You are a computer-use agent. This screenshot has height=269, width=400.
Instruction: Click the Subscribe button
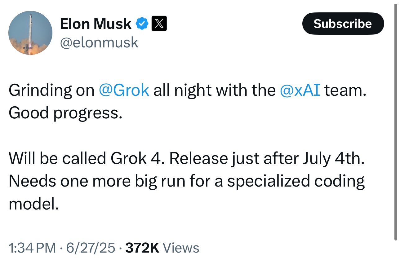pyautogui.click(x=343, y=24)
